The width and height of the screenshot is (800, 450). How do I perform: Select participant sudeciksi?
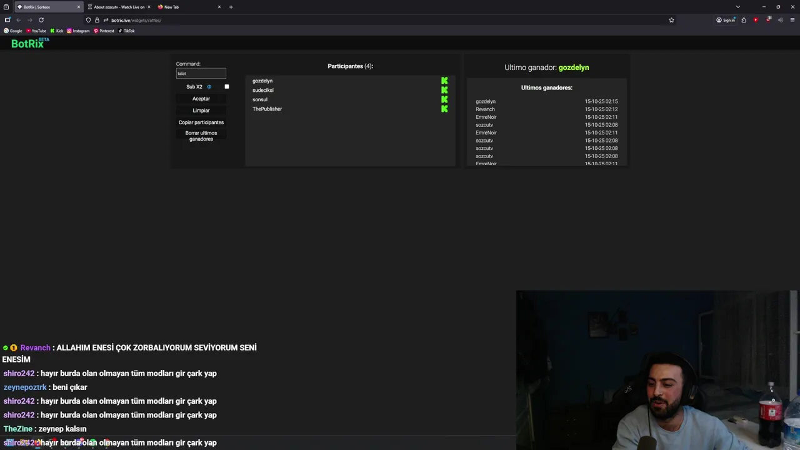coord(263,90)
